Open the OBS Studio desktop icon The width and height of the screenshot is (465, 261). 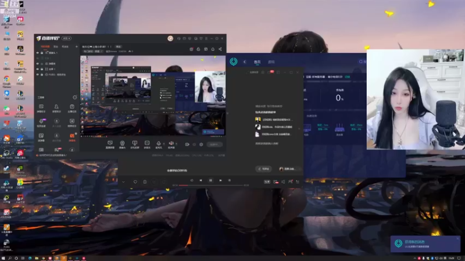point(6,154)
